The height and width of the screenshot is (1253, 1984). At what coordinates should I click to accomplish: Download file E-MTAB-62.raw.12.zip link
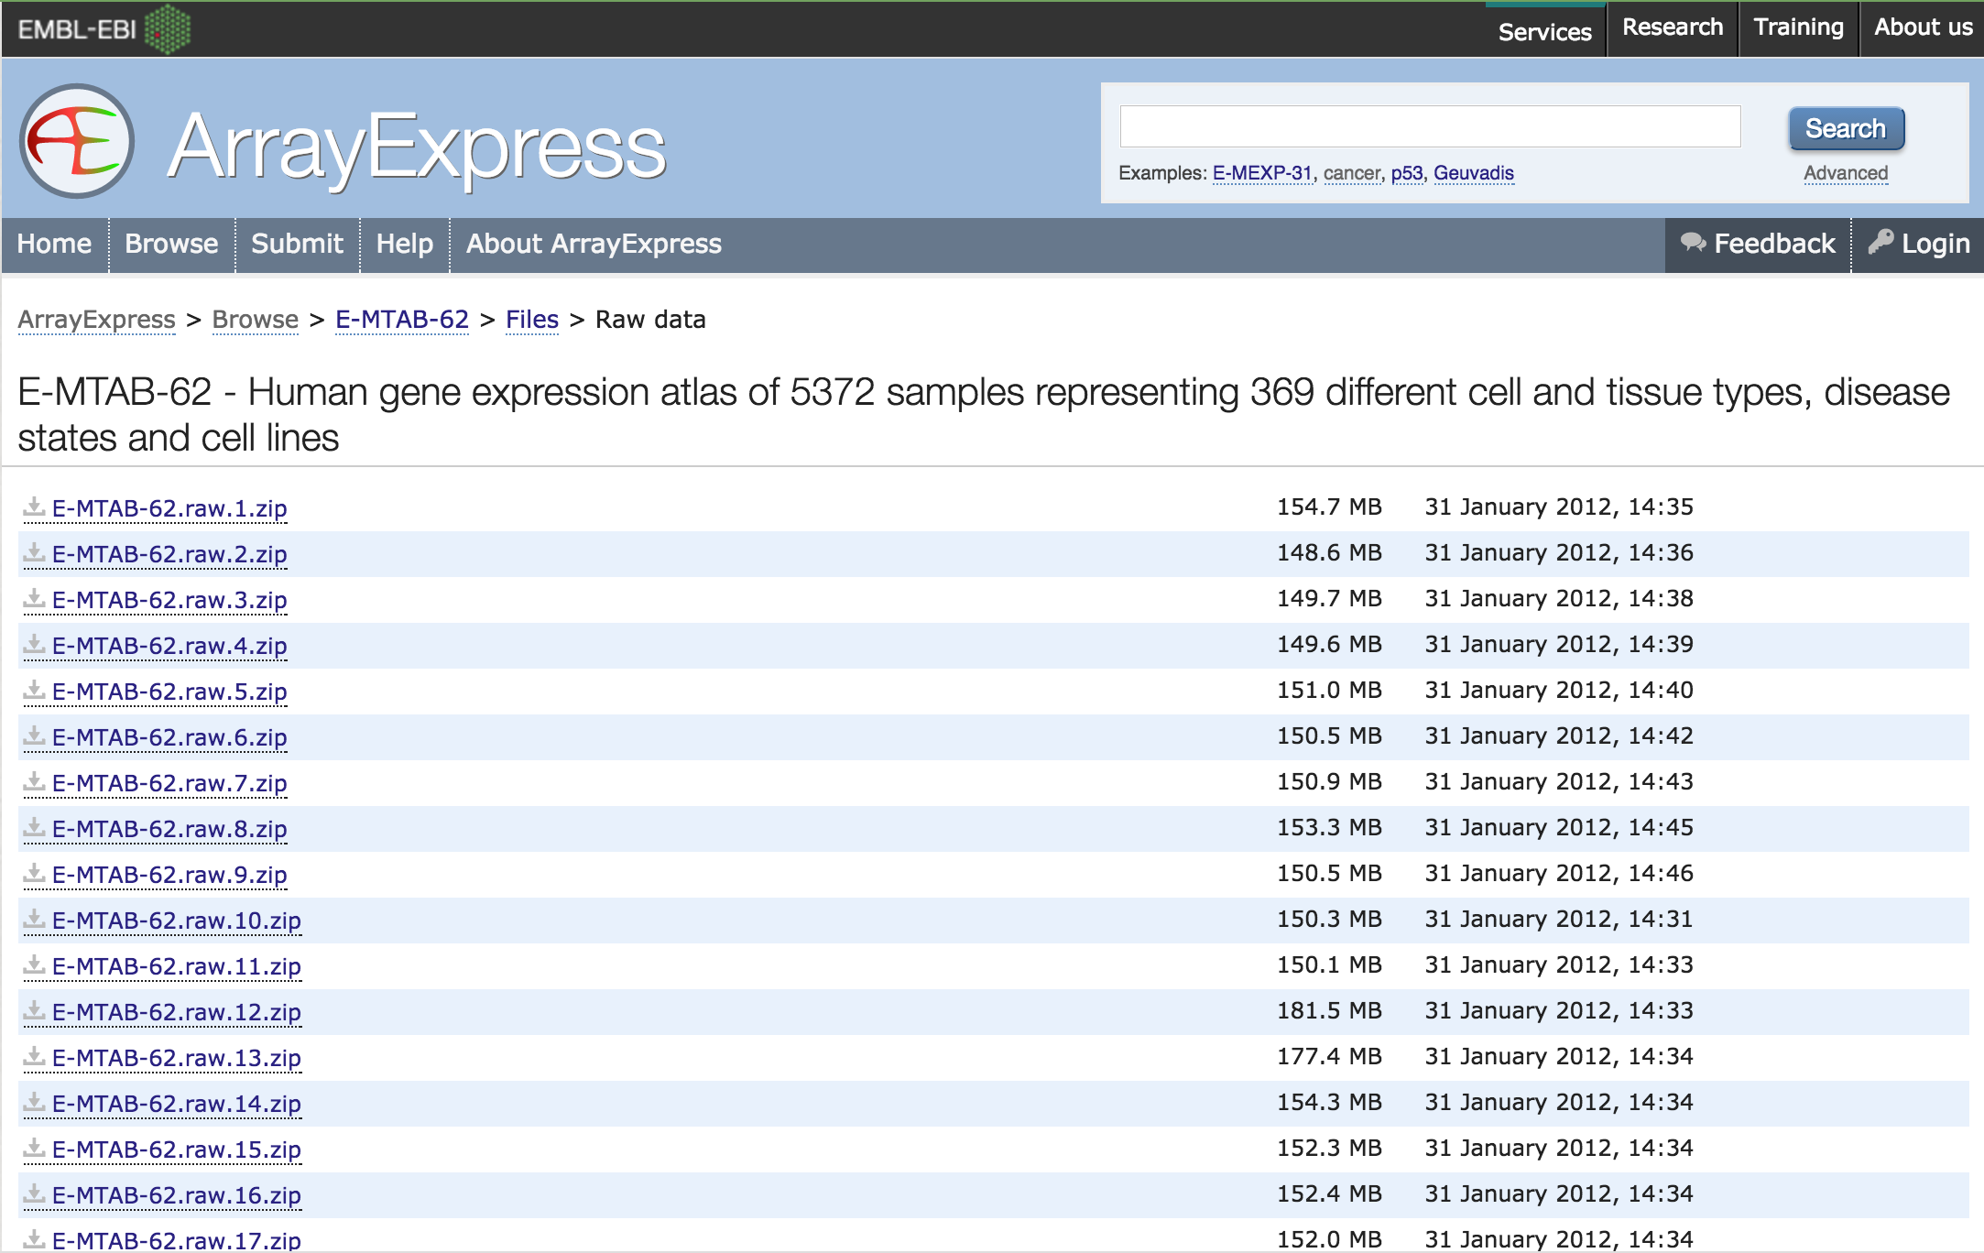pyautogui.click(x=177, y=1012)
